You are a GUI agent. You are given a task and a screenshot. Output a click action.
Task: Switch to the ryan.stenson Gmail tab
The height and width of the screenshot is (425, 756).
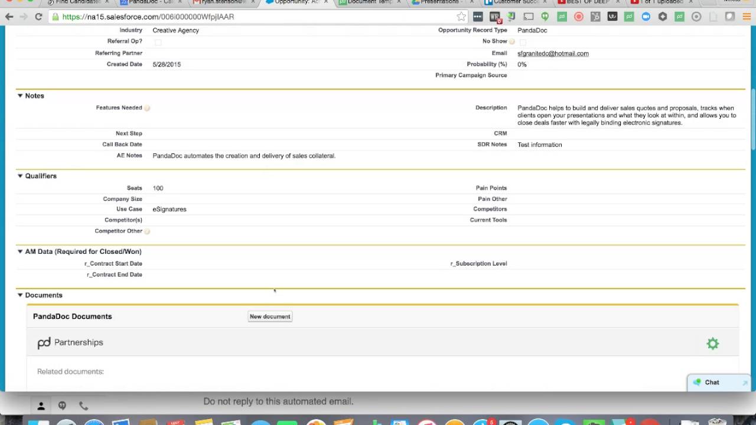point(222,2)
